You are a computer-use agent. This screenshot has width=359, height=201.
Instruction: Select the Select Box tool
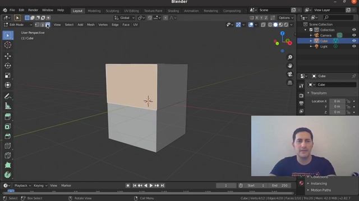tap(8, 36)
